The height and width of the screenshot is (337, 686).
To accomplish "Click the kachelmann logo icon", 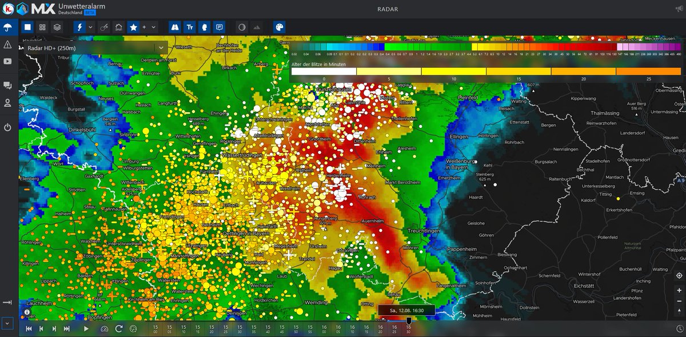I will coord(7,9).
